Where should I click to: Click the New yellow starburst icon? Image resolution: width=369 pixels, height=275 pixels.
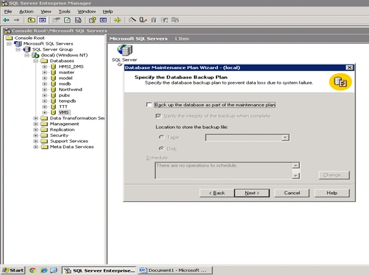117,20
